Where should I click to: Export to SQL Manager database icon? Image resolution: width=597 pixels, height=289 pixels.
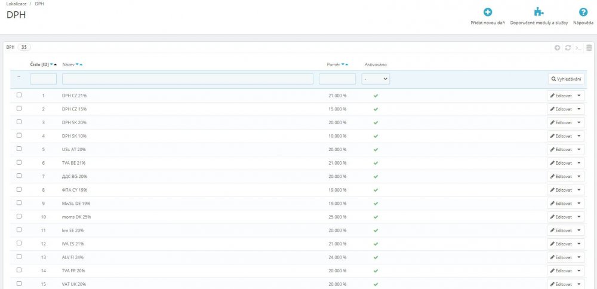[589, 48]
